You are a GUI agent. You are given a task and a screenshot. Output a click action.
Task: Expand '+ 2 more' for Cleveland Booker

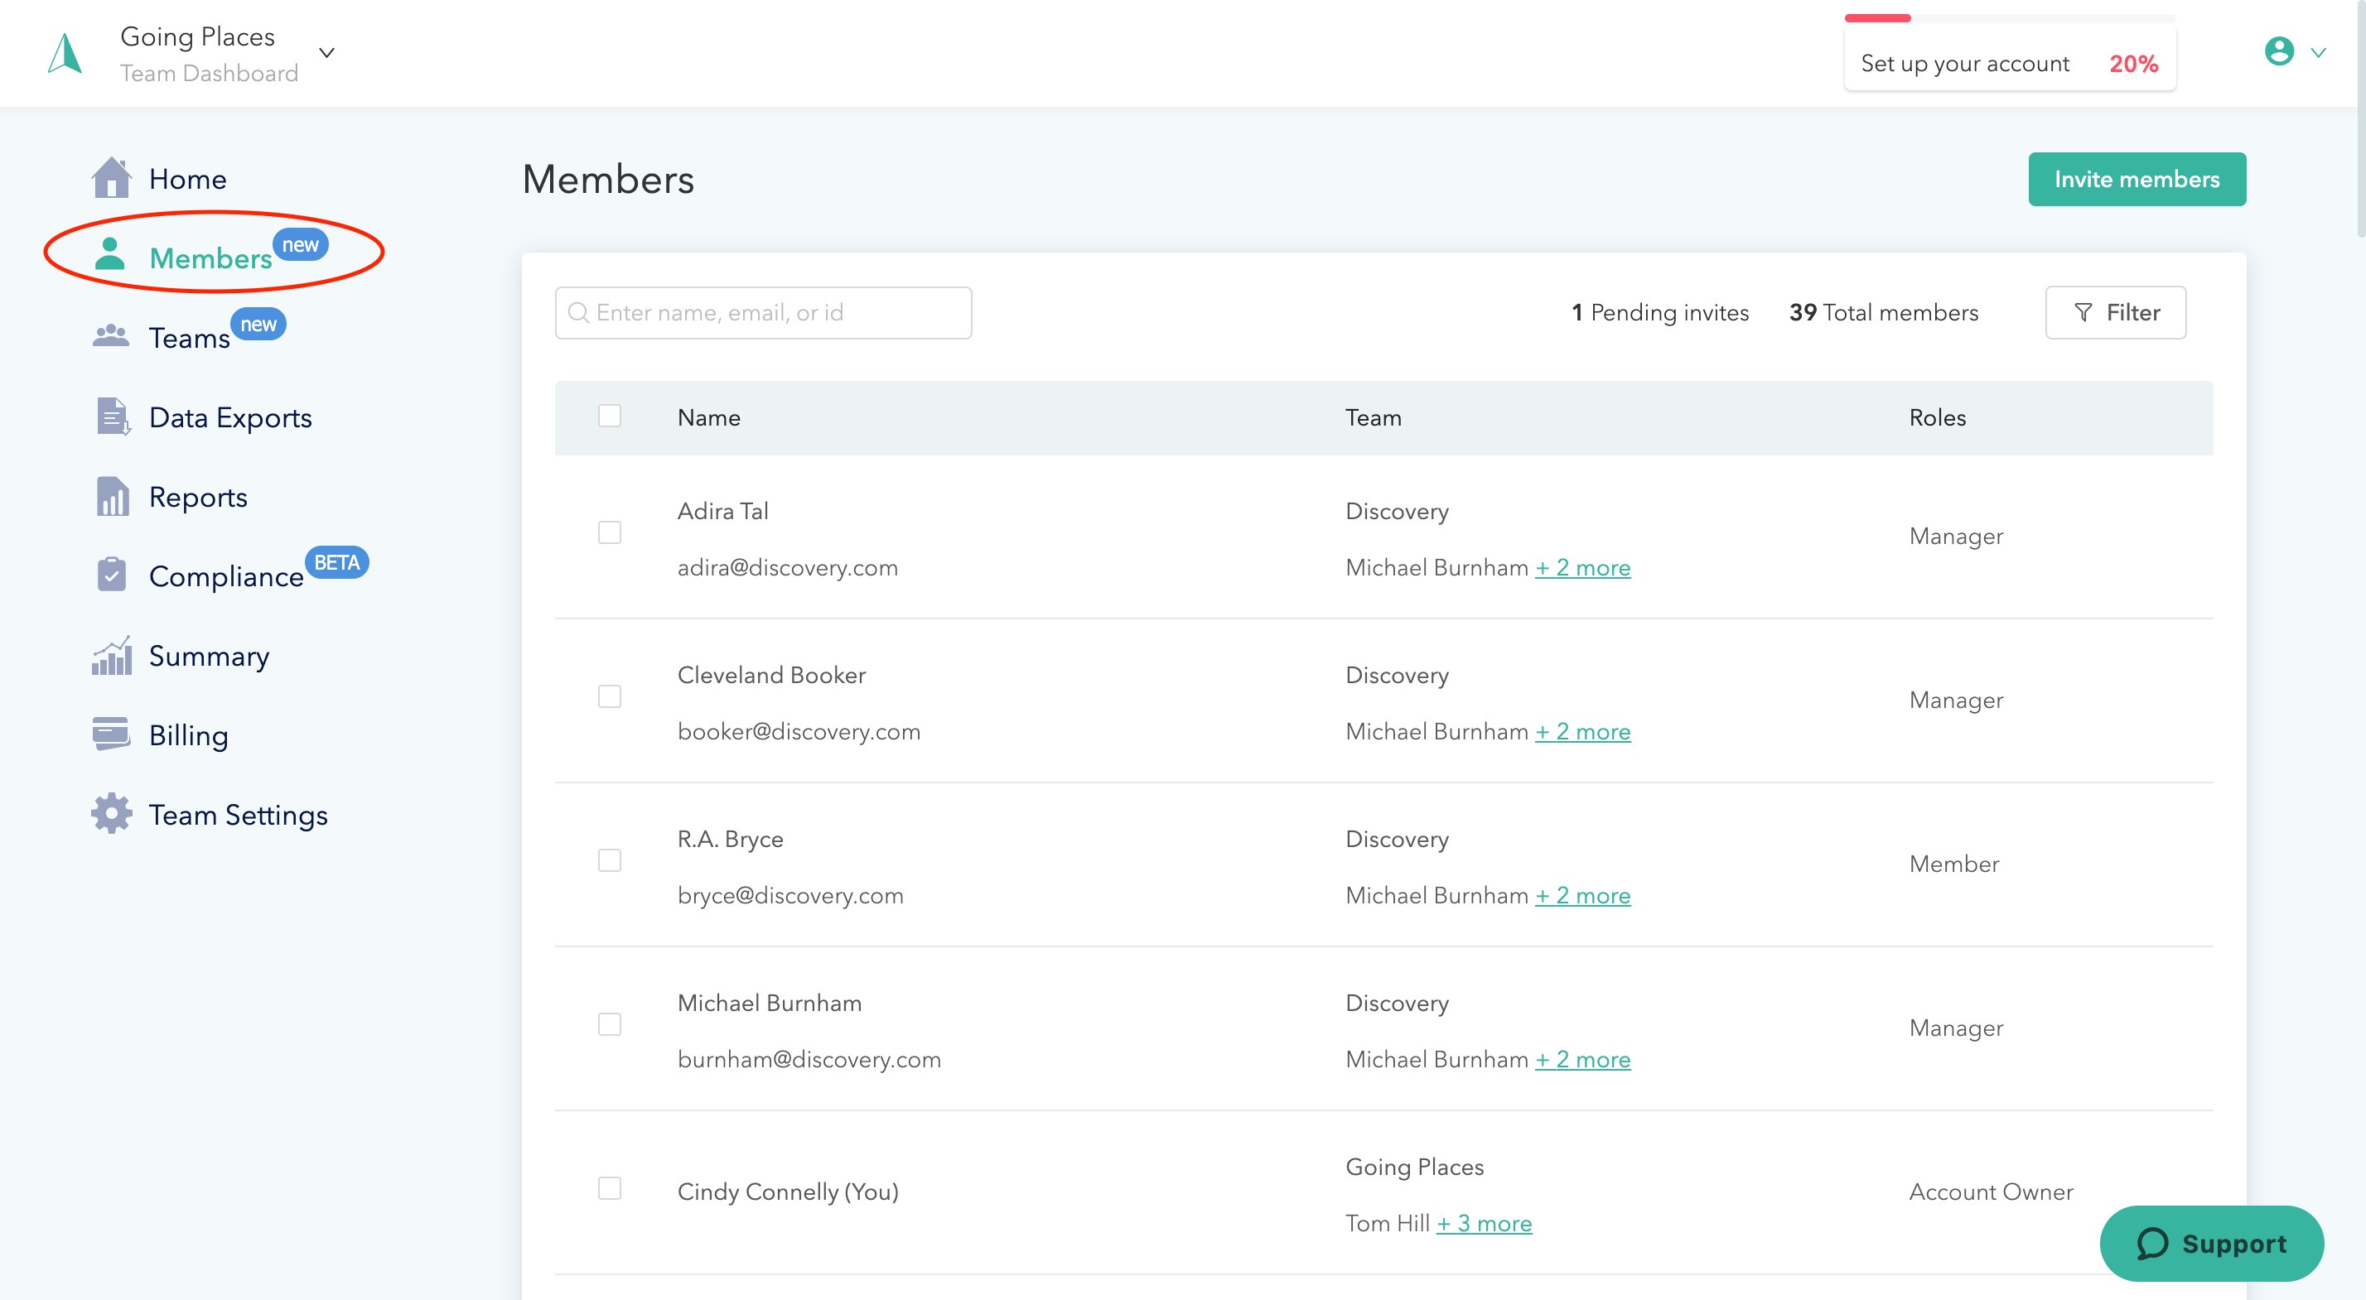click(1582, 732)
